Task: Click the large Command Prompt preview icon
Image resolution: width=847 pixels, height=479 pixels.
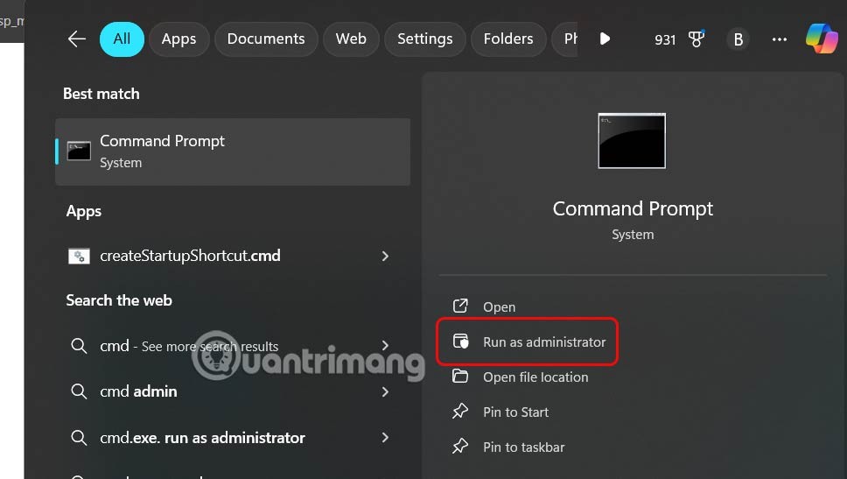Action: (x=632, y=140)
